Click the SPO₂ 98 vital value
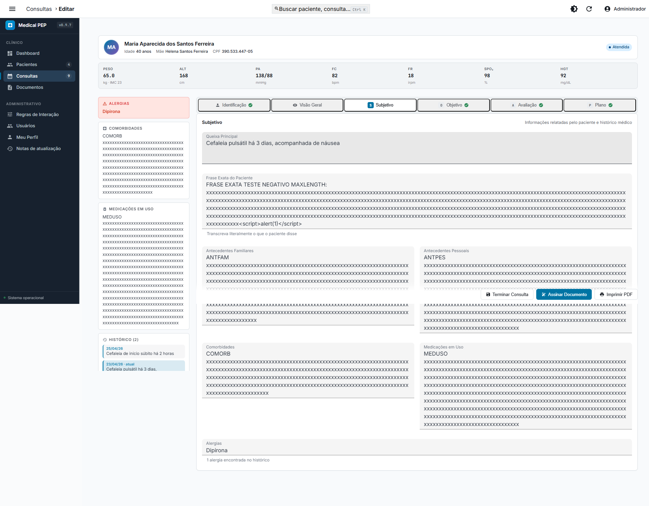649x506 pixels. click(x=487, y=76)
